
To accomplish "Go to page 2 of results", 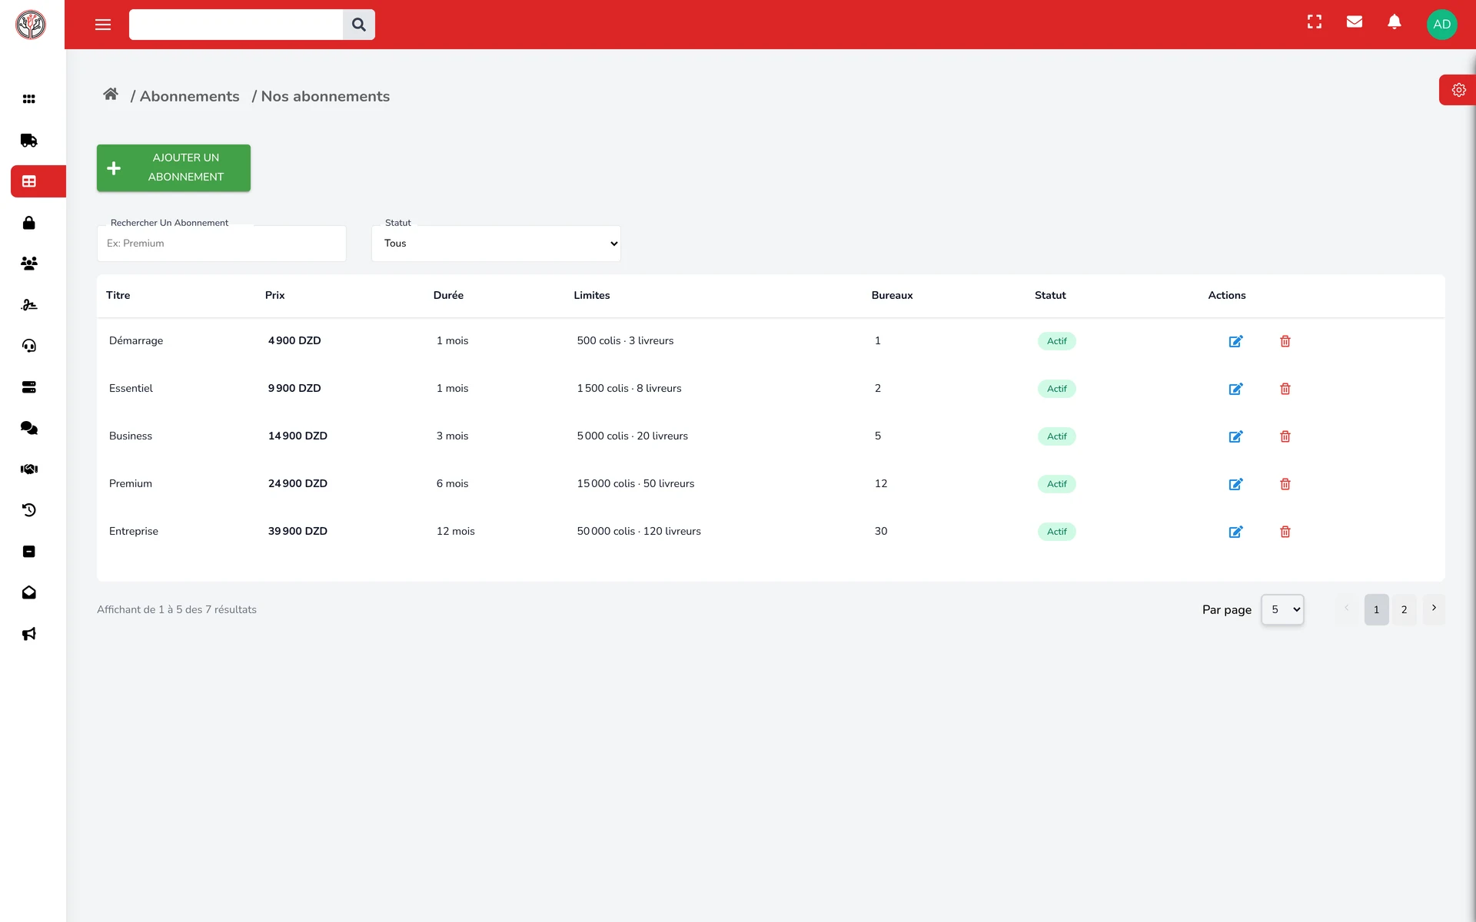I will point(1404,609).
